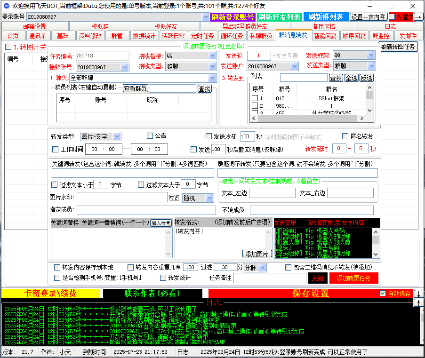Image resolution: width=425 pixels, height=358 pixels.
Task: Open the 智能回复 tab
Action: [325, 36]
